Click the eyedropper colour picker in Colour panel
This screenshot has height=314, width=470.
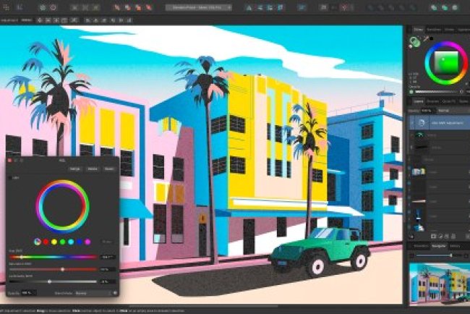point(426,39)
